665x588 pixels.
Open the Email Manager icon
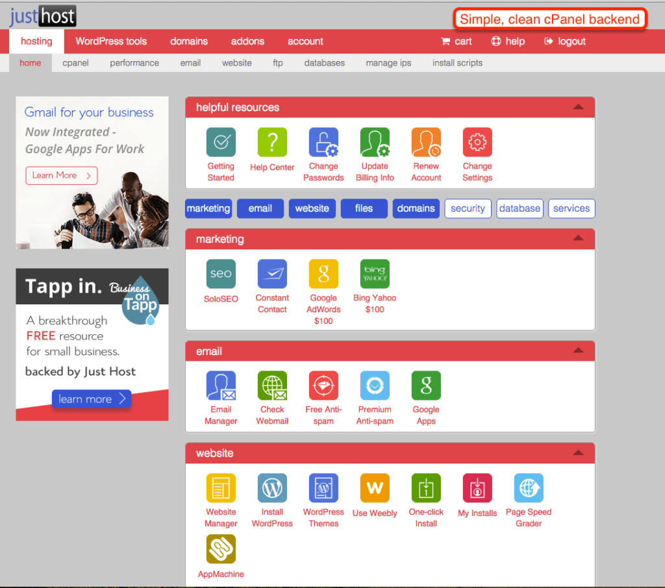tap(221, 386)
